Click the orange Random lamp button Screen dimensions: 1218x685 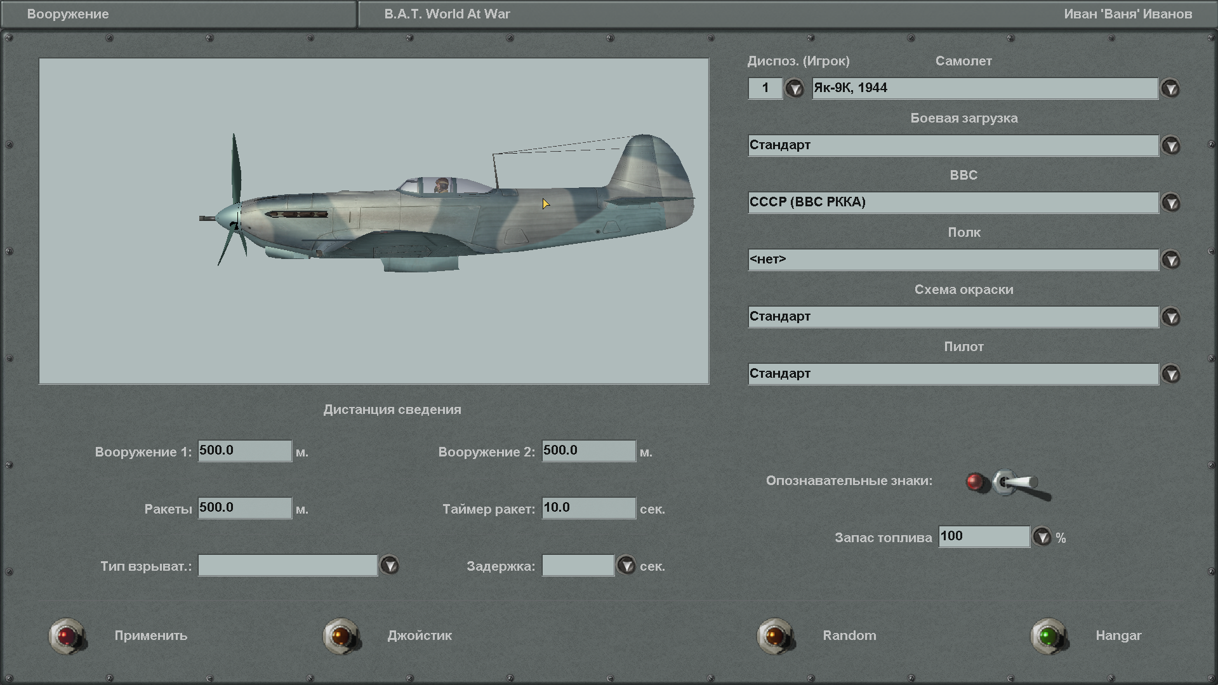[x=776, y=635]
